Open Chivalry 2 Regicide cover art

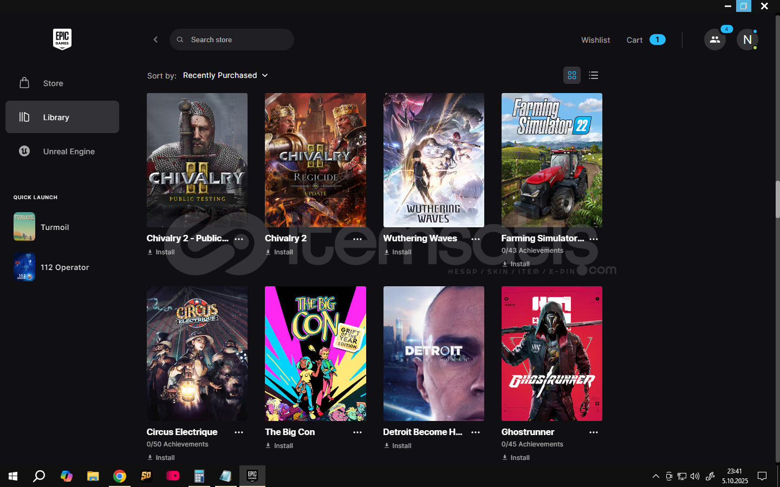click(315, 160)
